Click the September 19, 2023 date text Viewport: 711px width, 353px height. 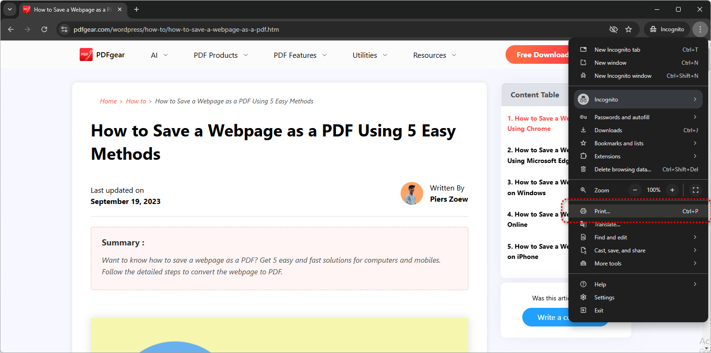125,202
